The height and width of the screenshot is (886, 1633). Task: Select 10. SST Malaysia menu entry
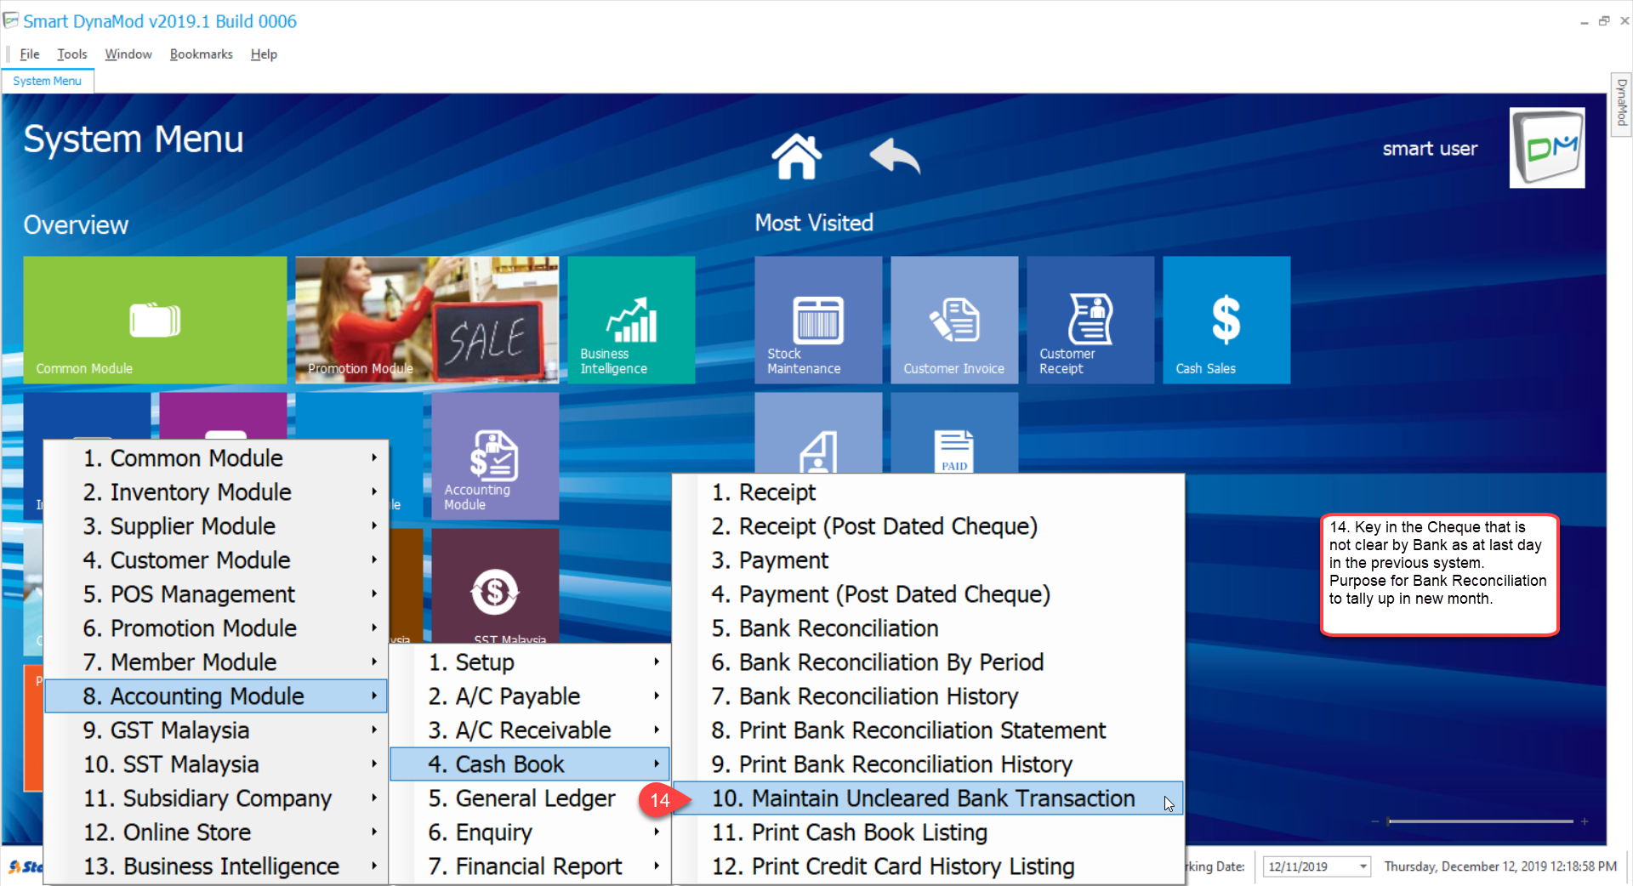click(216, 764)
